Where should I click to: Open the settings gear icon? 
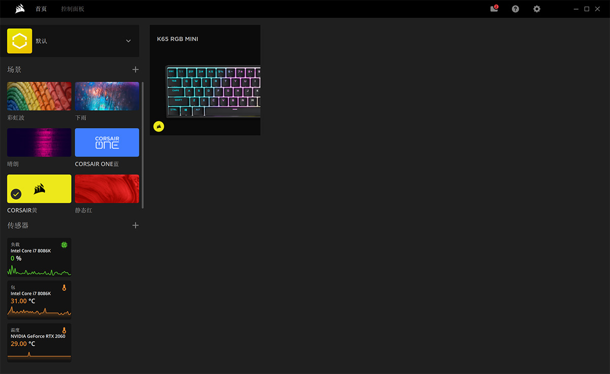(x=537, y=9)
